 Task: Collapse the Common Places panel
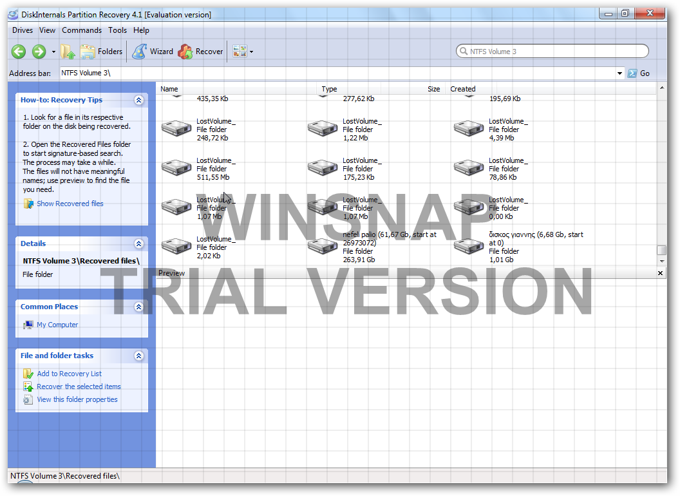[139, 307]
